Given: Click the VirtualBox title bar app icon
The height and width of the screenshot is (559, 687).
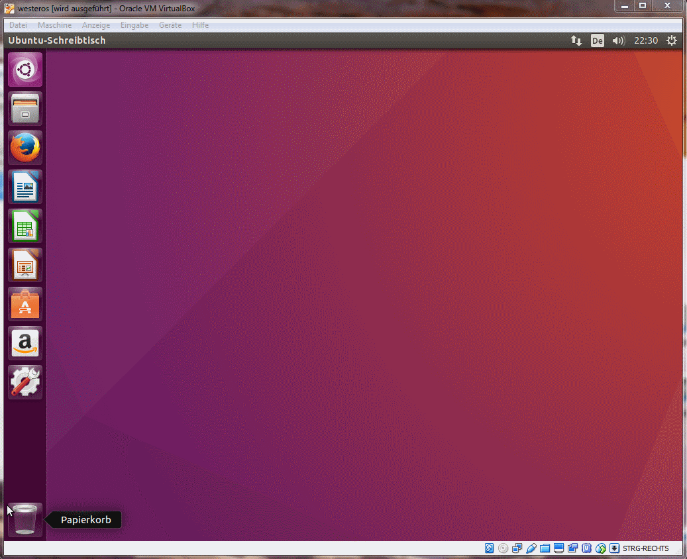Looking at the screenshot, I should 9,9.
